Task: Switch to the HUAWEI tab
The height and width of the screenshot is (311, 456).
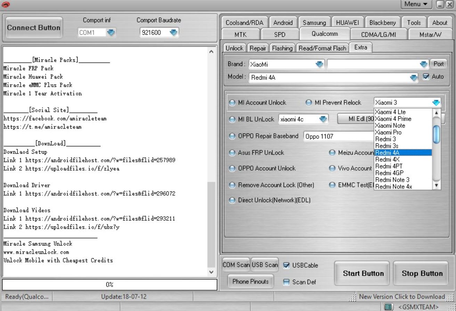Action: point(348,23)
